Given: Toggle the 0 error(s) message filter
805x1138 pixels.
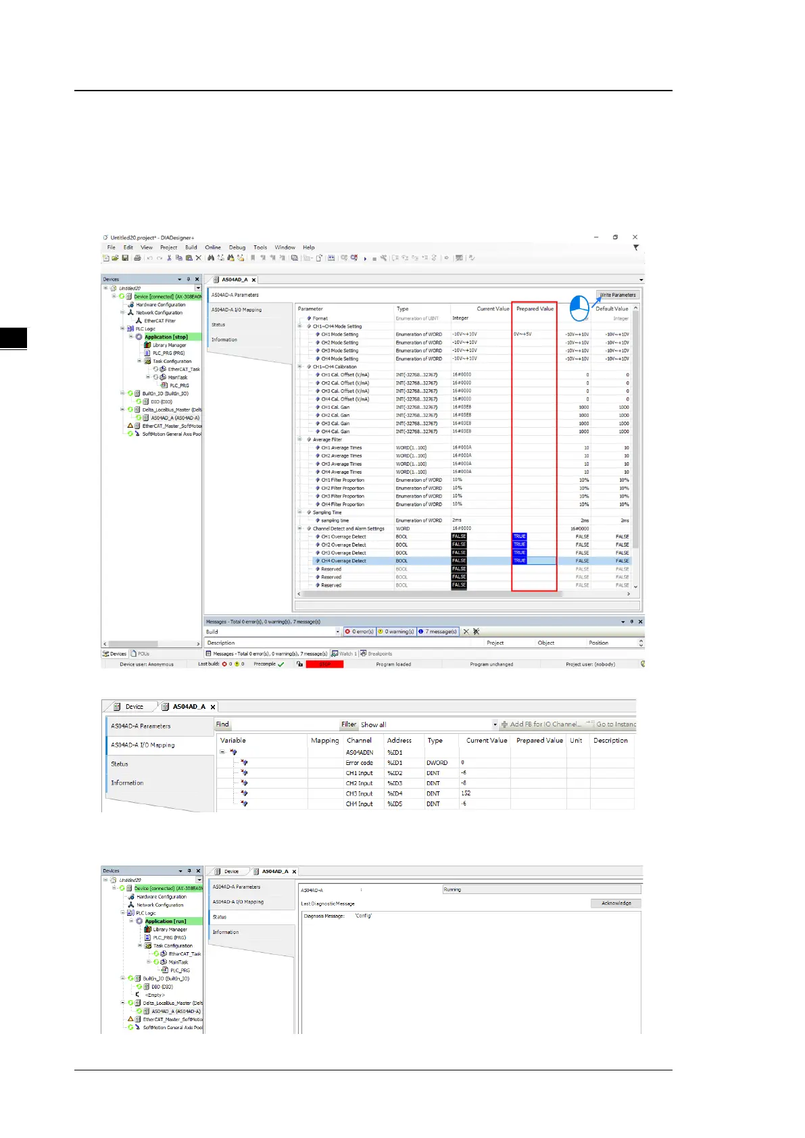Looking at the screenshot, I should point(359,632).
